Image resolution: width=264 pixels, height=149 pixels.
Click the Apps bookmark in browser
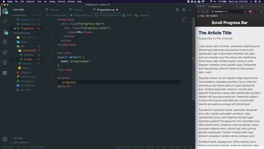[201, 16]
